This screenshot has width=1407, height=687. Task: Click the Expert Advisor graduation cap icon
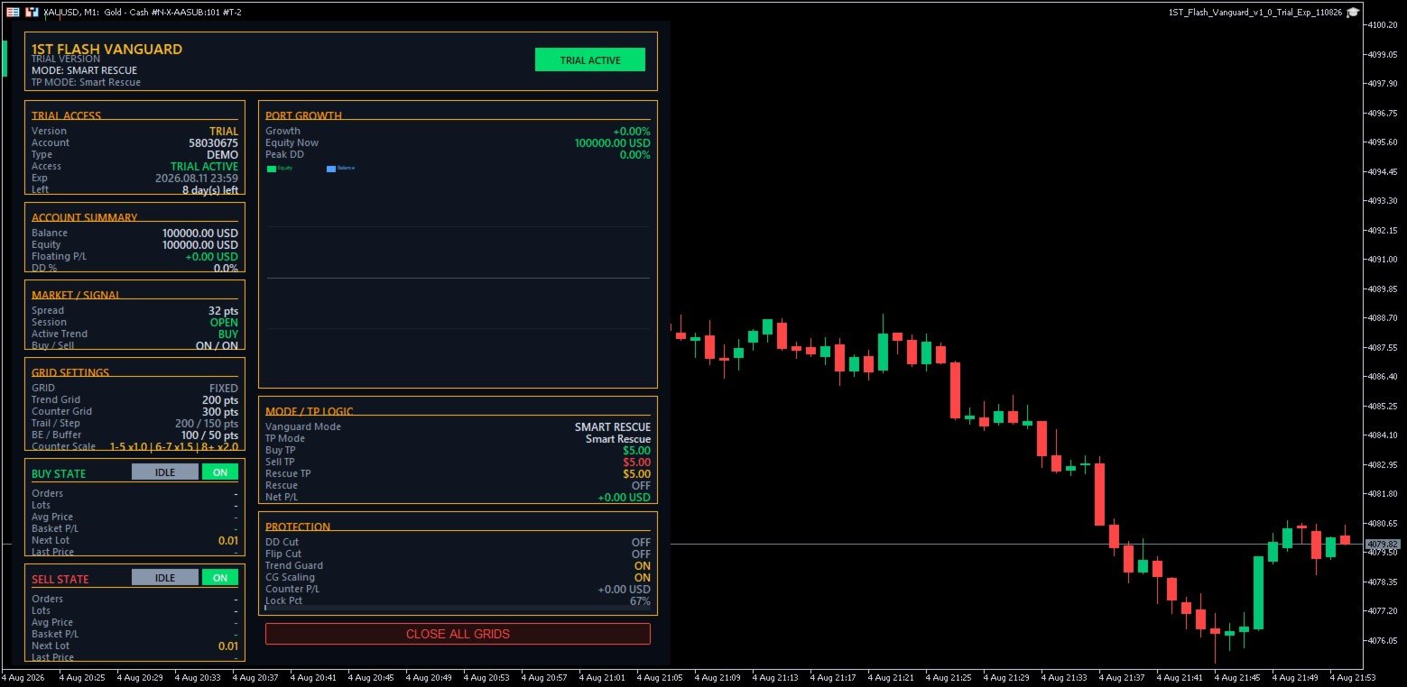(x=1353, y=13)
